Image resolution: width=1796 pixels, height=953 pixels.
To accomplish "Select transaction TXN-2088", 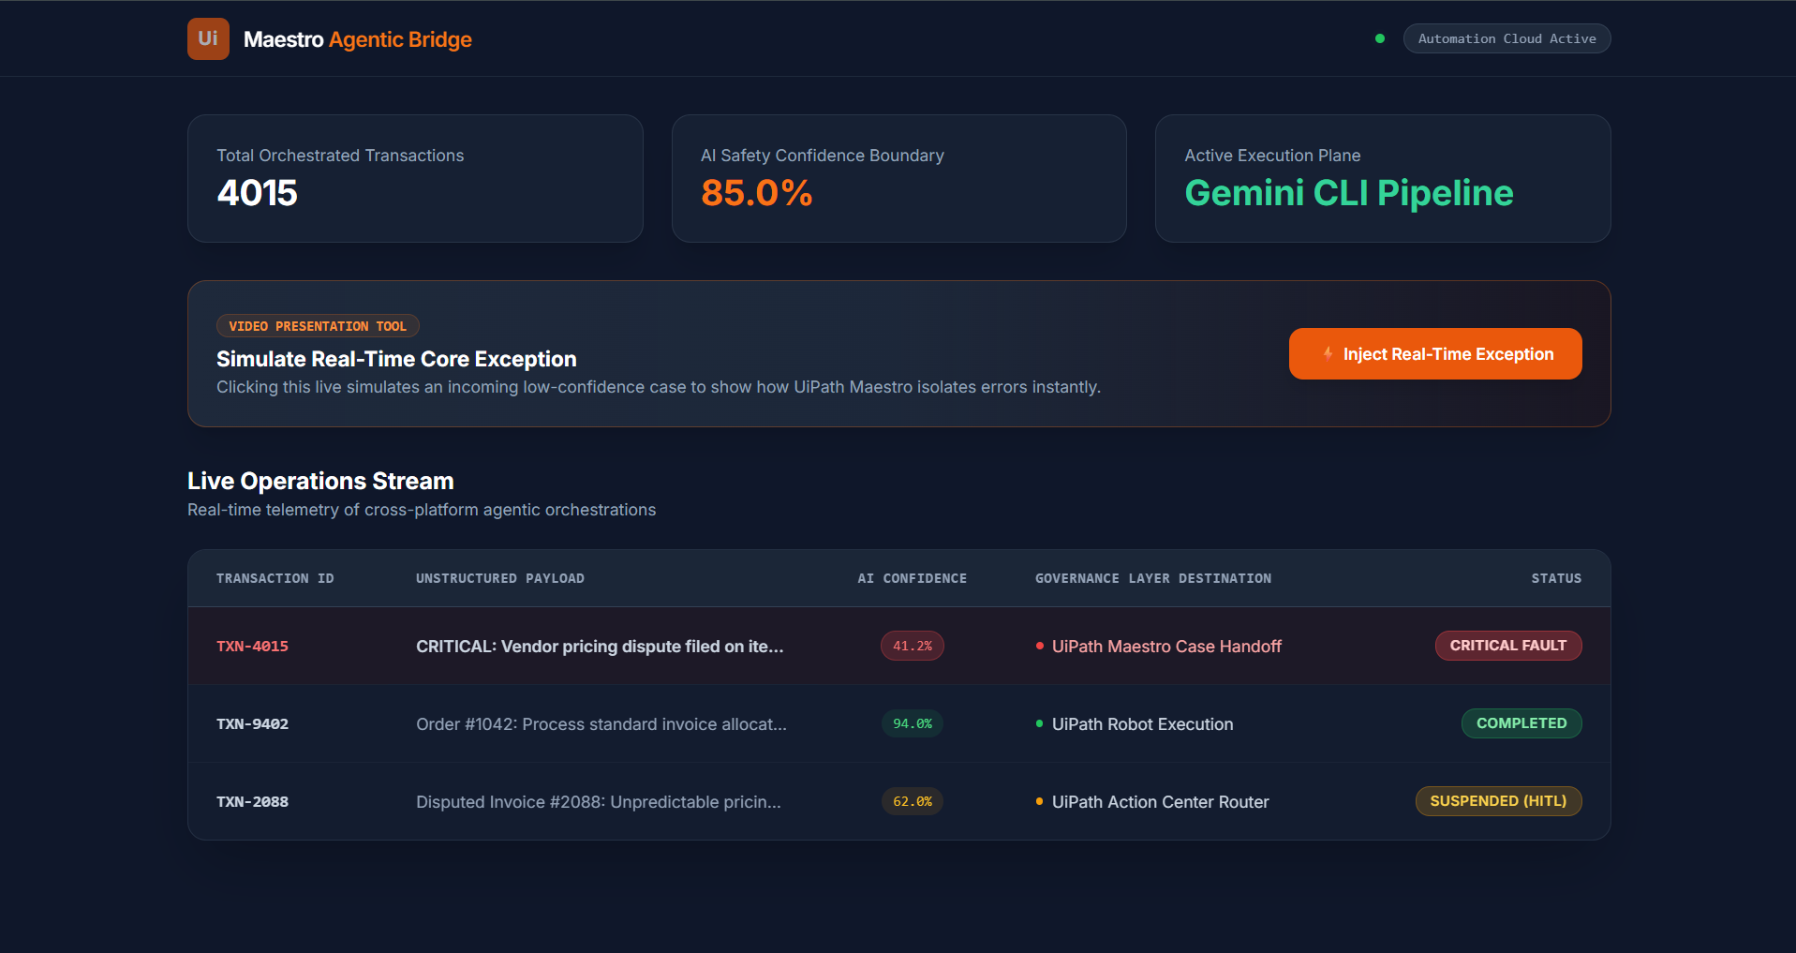I will (253, 801).
